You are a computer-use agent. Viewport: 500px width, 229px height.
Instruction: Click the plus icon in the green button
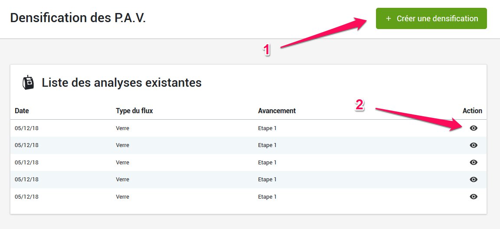point(388,19)
